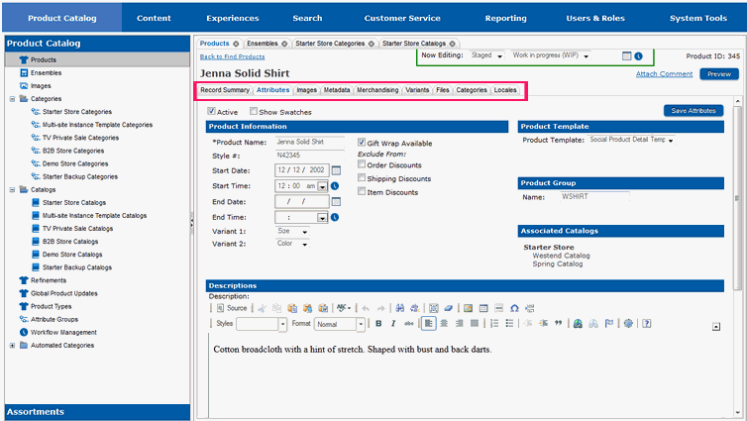Screen dimensions: 747x421
Task: Switch to the Merchandising tab
Action: 377,90
